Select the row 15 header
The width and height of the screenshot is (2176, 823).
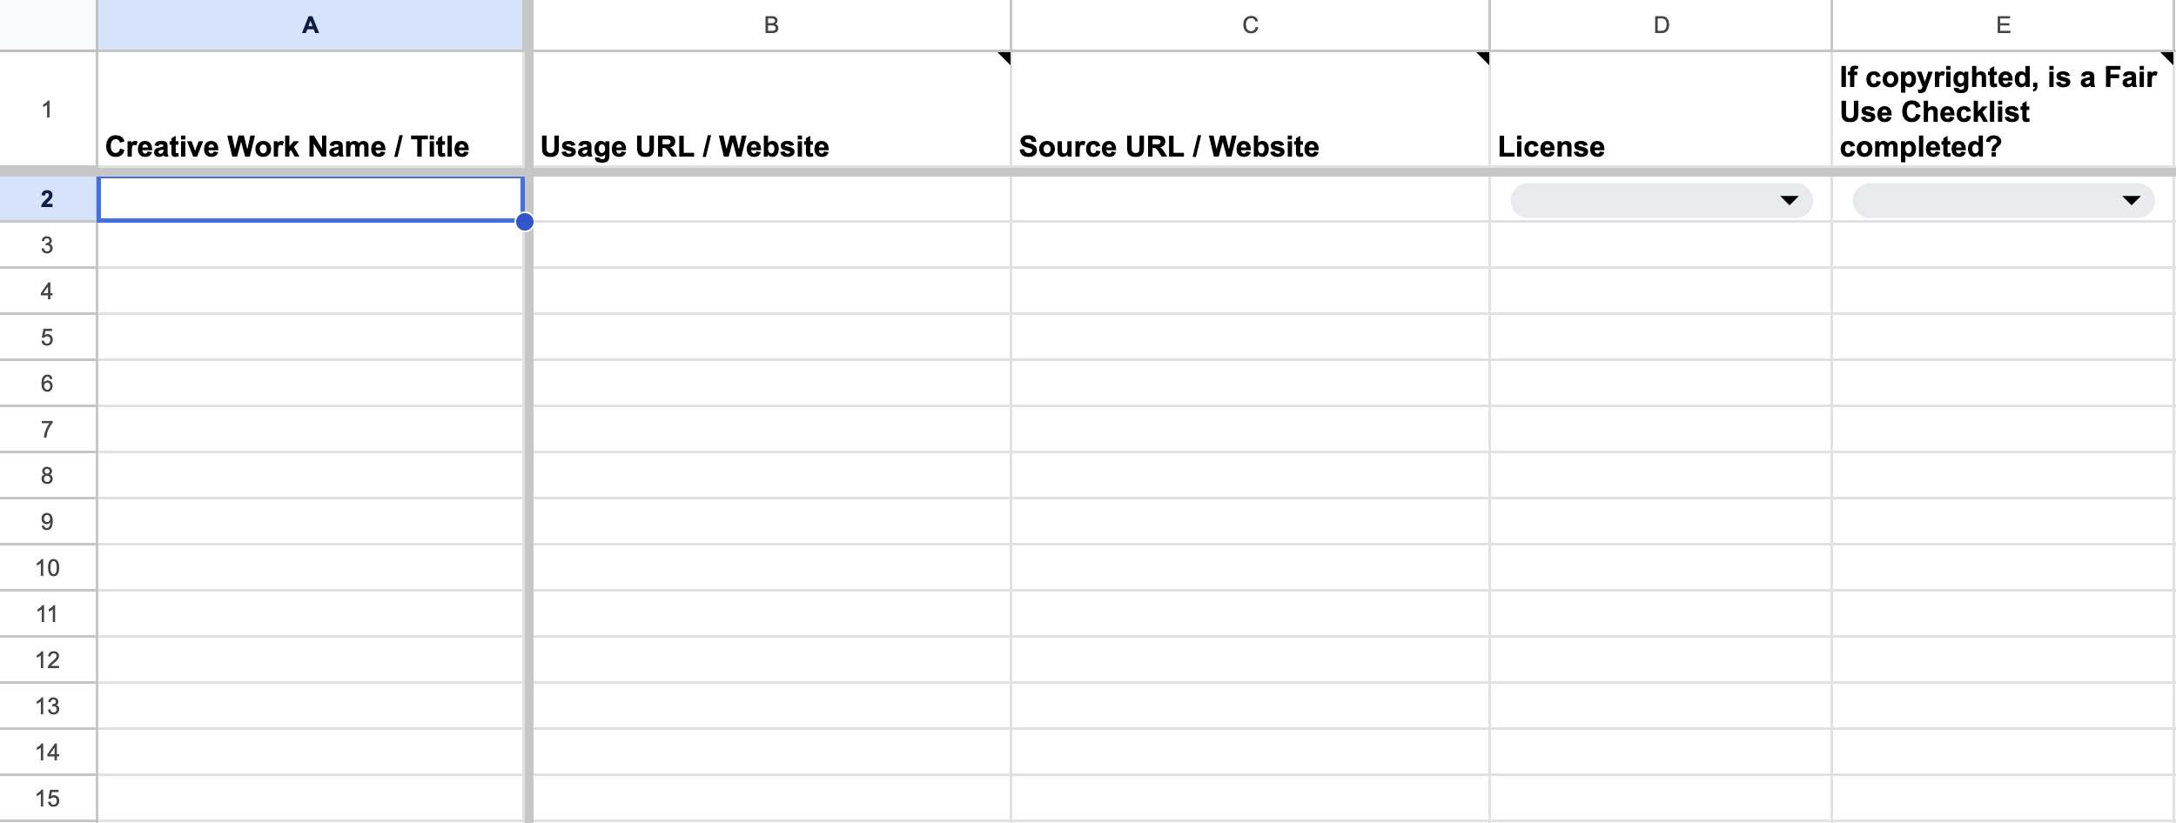[47, 798]
